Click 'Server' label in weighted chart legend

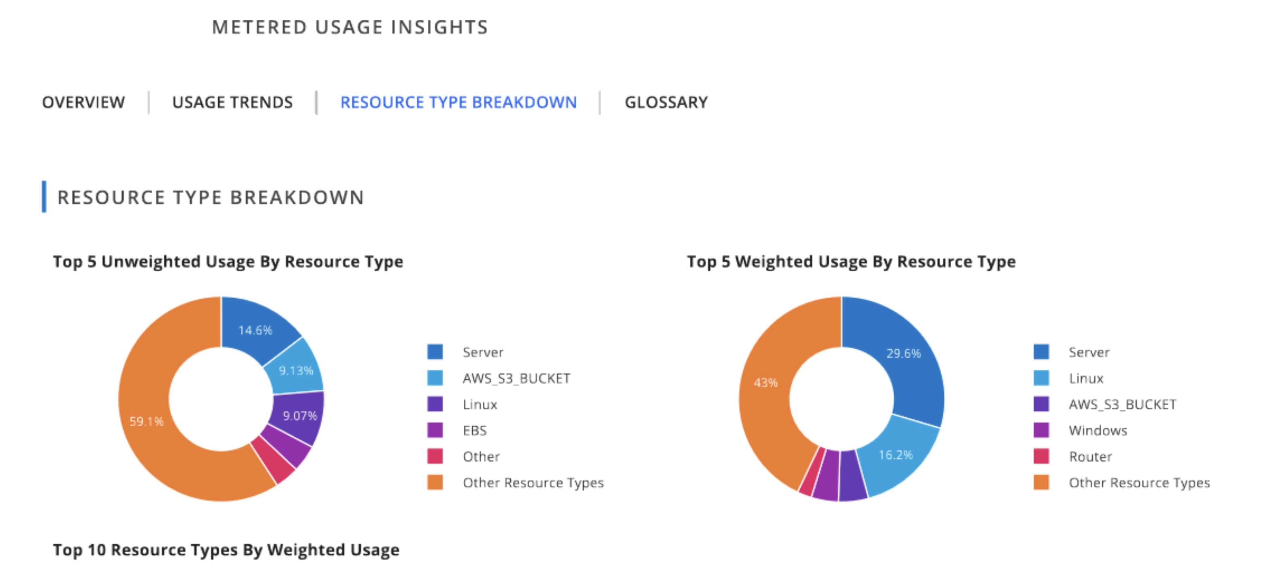click(1089, 352)
